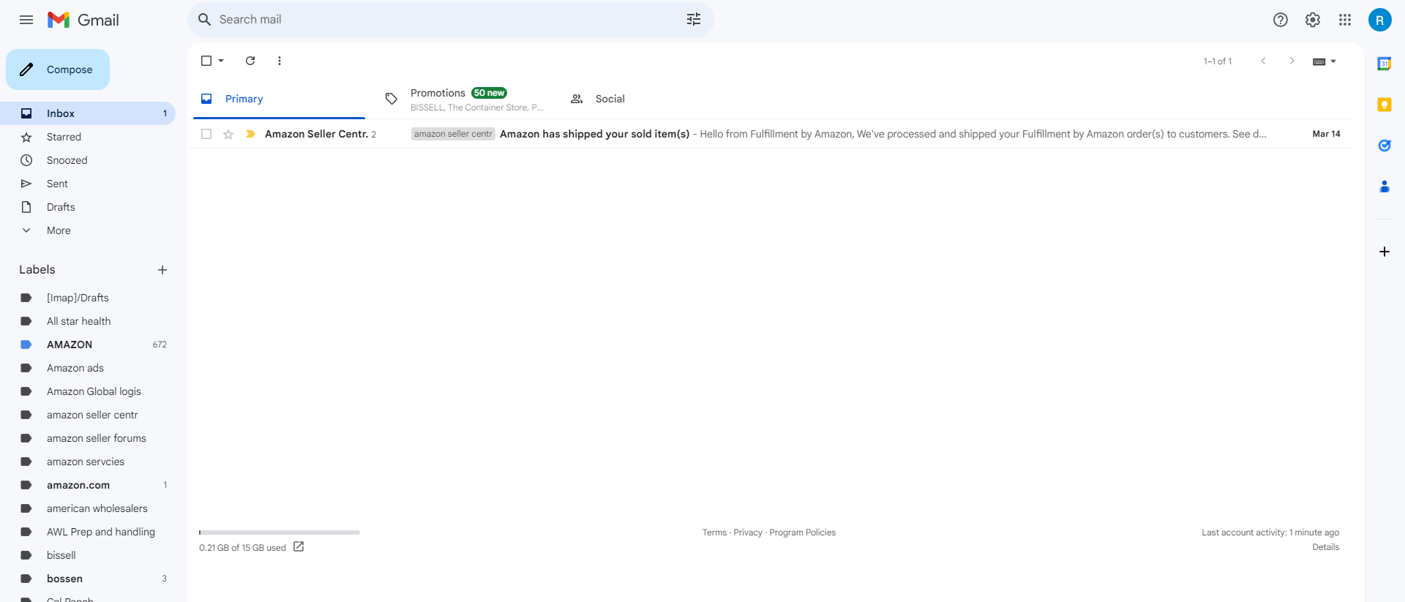Open the input tools dropdown
This screenshot has width=1405, height=602.
pos(1325,61)
